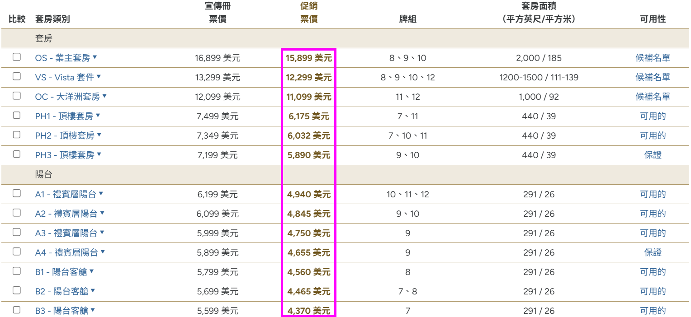Open PH3 - 頂樓套房 category link
This screenshot has width=691, height=317.
[65, 155]
